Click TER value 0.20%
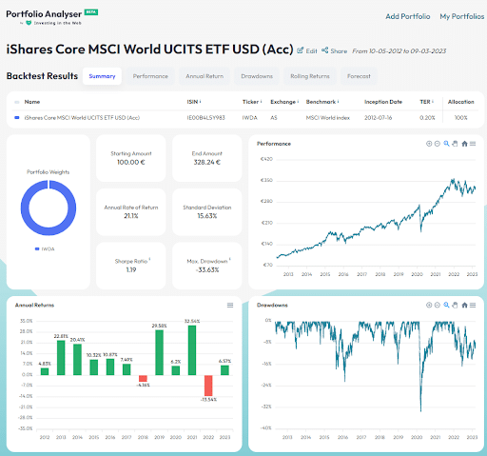 coord(427,118)
